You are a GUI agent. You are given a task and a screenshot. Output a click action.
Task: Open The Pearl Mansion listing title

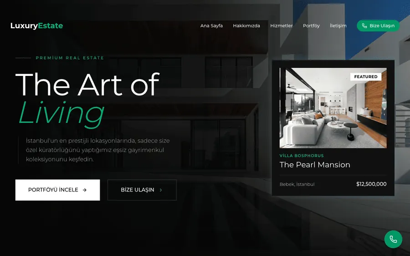[315, 165]
